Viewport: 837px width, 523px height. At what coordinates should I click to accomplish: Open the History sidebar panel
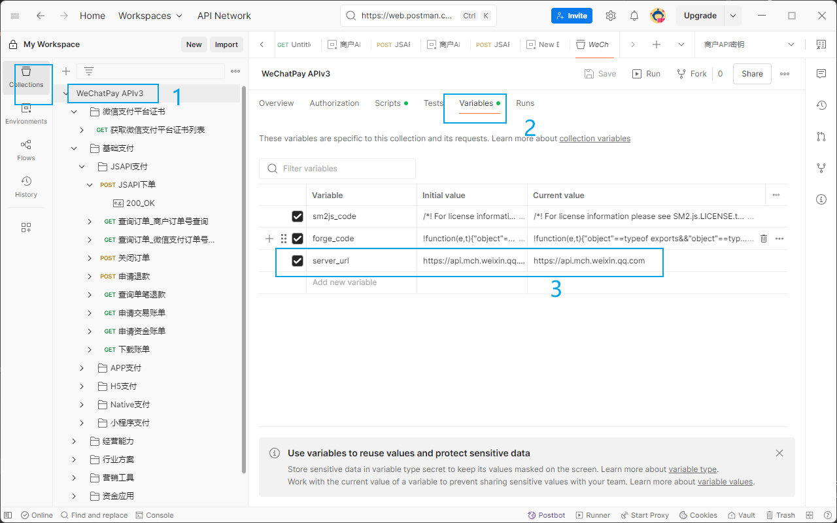point(26,186)
